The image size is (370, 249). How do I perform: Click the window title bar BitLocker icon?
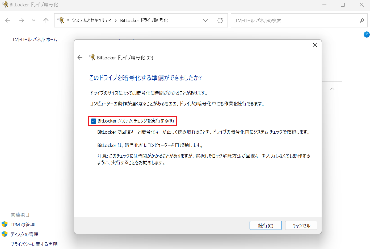tap(5, 4)
